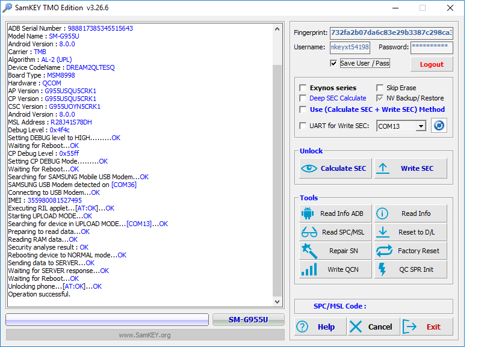Enable the Exynos series checkbox

point(303,88)
